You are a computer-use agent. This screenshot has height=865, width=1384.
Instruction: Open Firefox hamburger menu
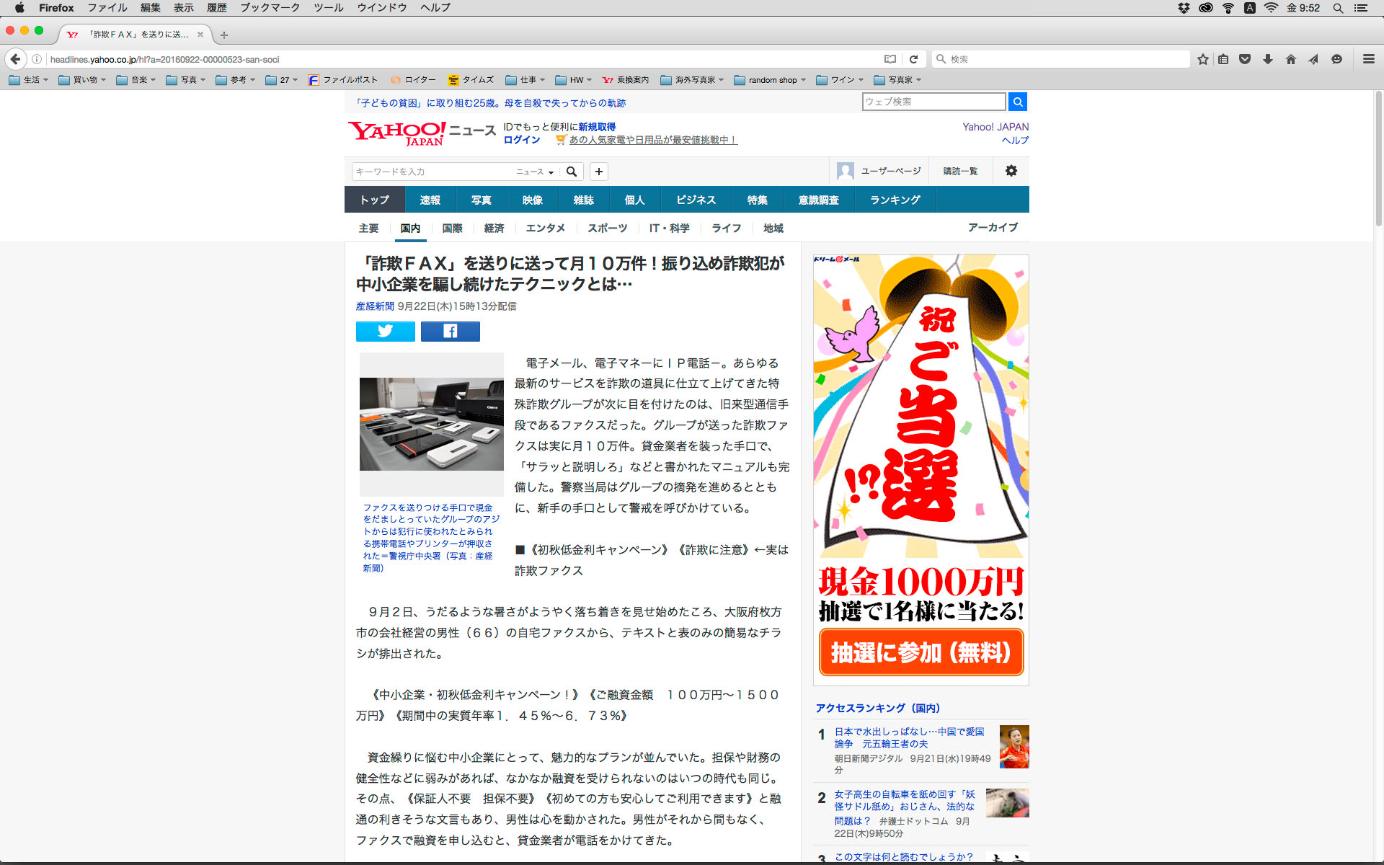point(1368,59)
